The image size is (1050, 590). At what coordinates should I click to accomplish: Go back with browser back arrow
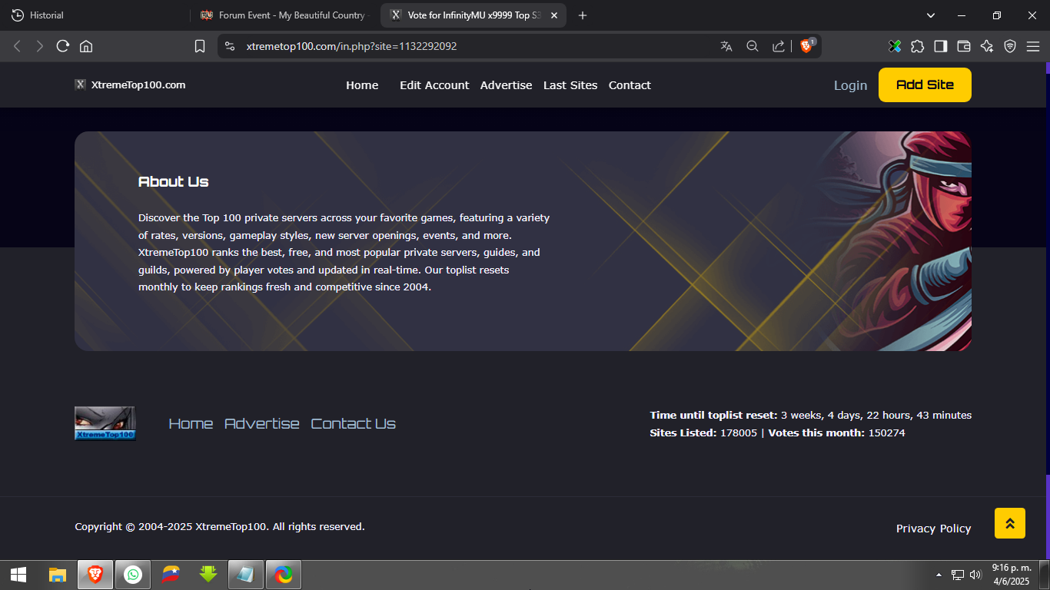pos(17,46)
